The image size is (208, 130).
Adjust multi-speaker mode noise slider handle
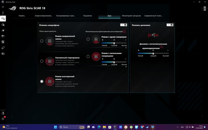(114, 62)
